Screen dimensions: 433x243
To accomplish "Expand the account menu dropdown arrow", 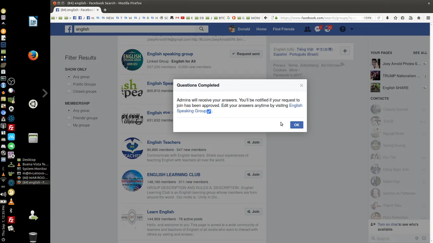I will pyautogui.click(x=352, y=29).
